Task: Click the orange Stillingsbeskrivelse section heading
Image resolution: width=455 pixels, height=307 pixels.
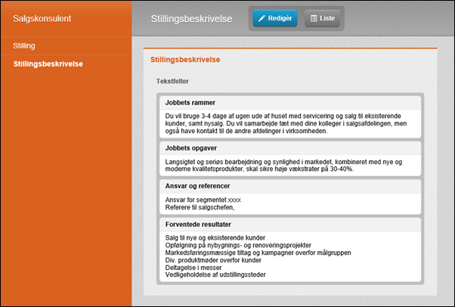Action: pos(185,58)
